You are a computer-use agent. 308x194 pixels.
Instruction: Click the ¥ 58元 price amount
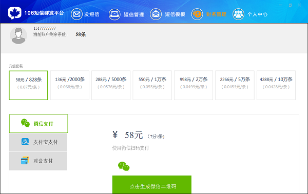click(128, 135)
